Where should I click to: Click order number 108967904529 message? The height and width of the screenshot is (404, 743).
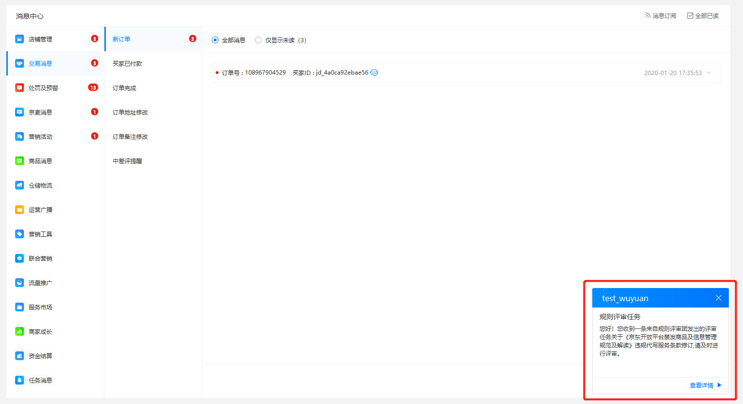coord(254,73)
